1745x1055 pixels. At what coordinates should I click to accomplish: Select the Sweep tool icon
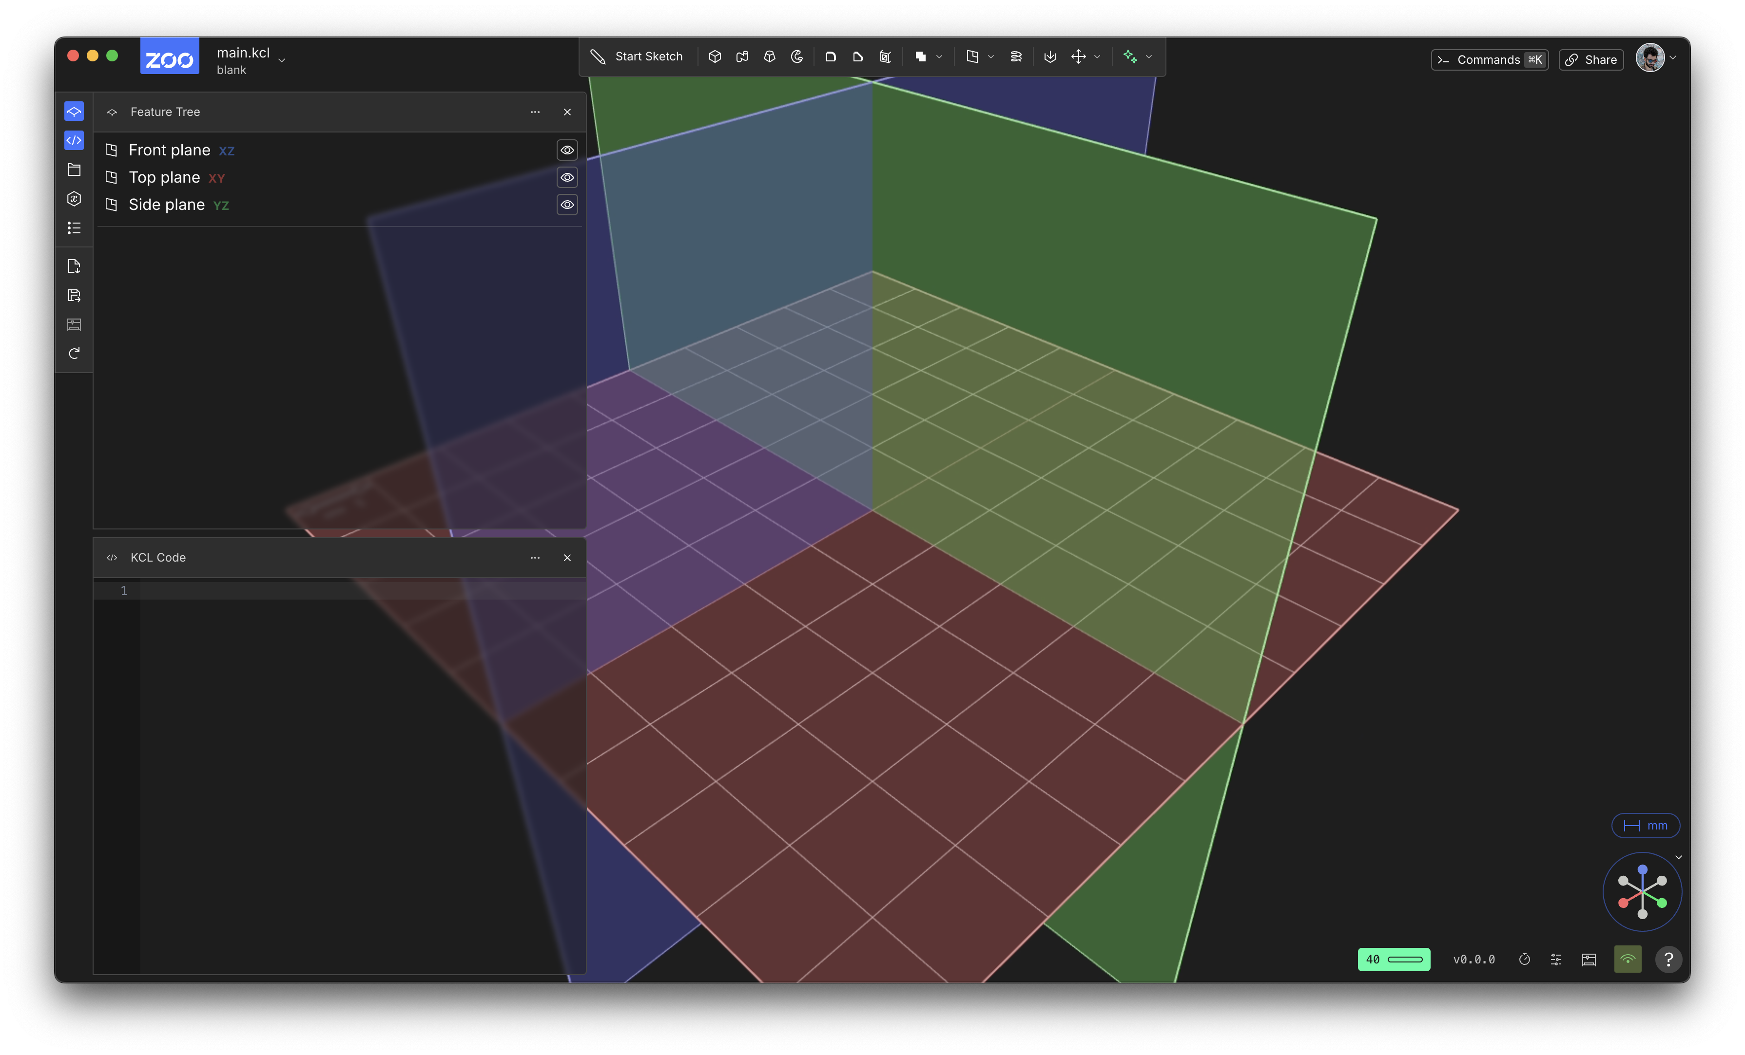point(742,57)
